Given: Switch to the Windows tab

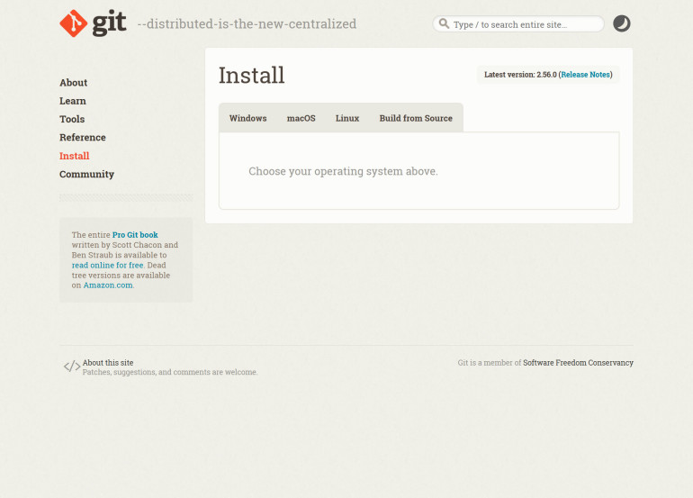Looking at the screenshot, I should point(247,118).
